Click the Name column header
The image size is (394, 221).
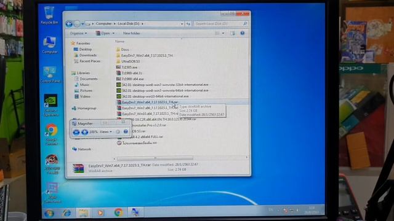point(119,41)
